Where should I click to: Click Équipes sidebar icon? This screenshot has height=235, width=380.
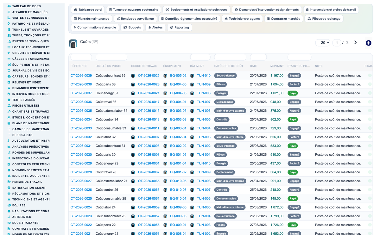coord(9,205)
